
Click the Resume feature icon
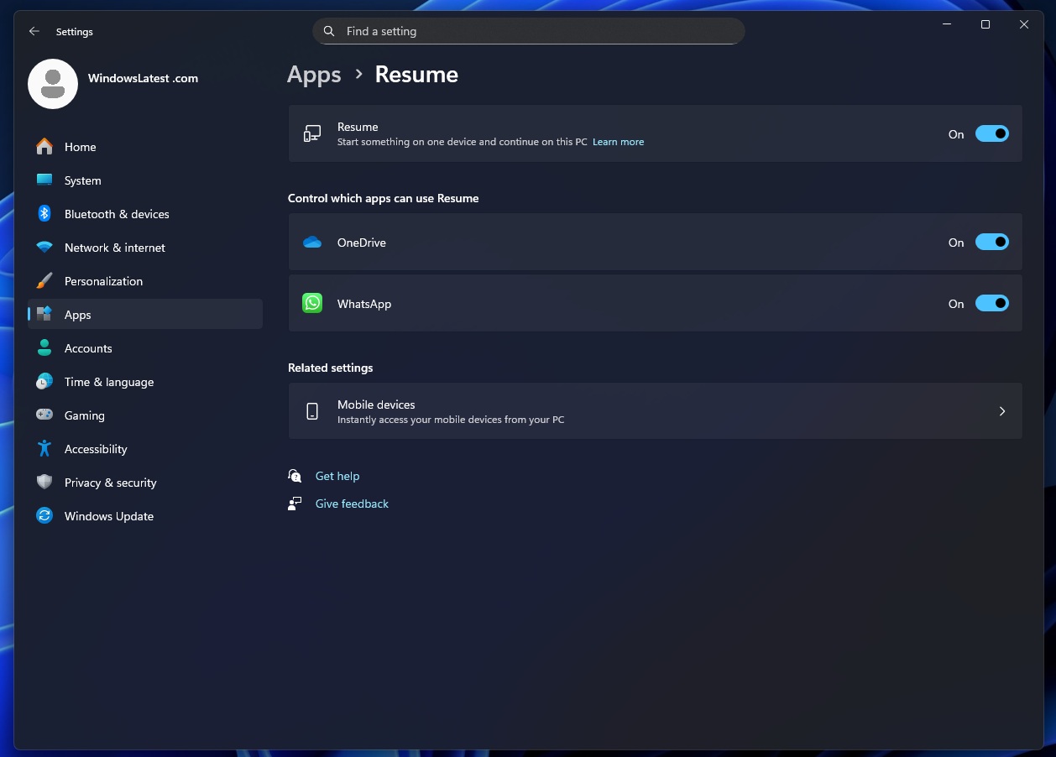pyautogui.click(x=311, y=133)
